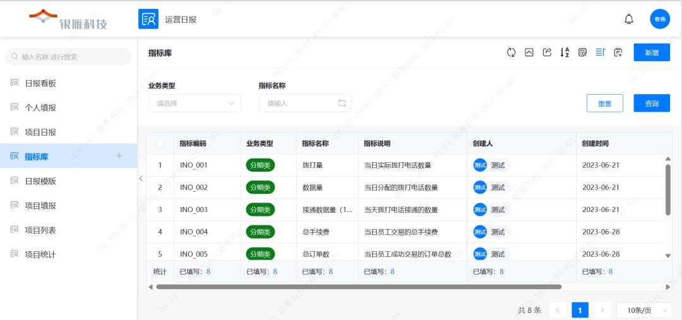Open the 业务类型 dropdown
Viewport: 682px width, 320px height.
tap(194, 103)
